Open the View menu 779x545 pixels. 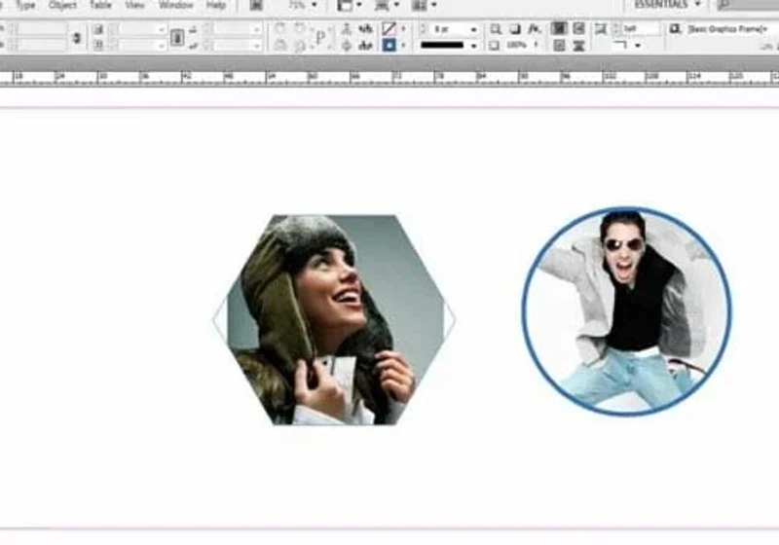[134, 5]
